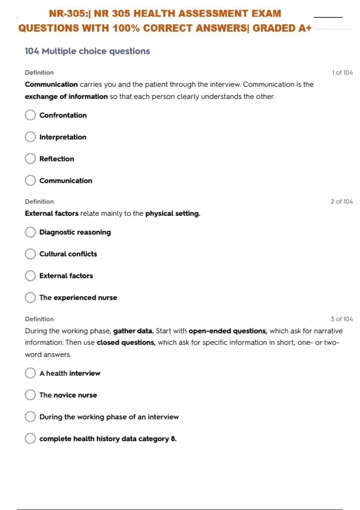Image resolution: width=360 pixels, height=510 pixels.
Task: Select Diagnostic reasoning radio option
Action: [30, 232]
